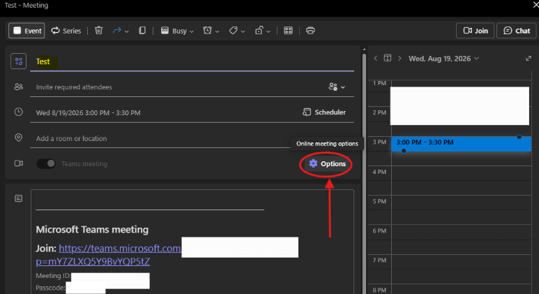Click the Today calendar icon
Viewport: 539px width, 294px height.
pos(388,58)
